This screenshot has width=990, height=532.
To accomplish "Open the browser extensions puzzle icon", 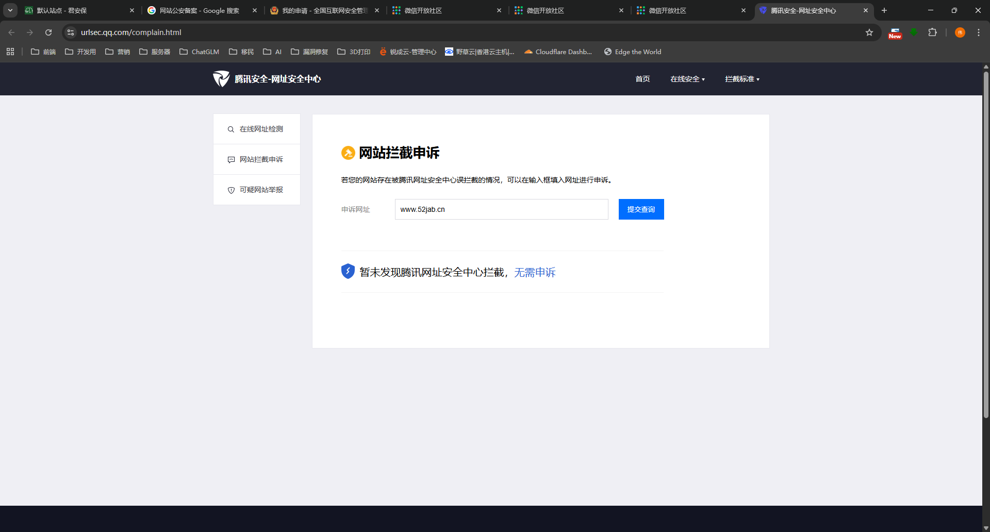I will [x=932, y=32].
